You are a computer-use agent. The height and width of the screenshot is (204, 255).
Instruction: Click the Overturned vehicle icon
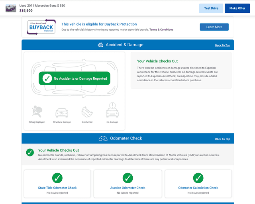pyautogui.click(x=87, y=112)
